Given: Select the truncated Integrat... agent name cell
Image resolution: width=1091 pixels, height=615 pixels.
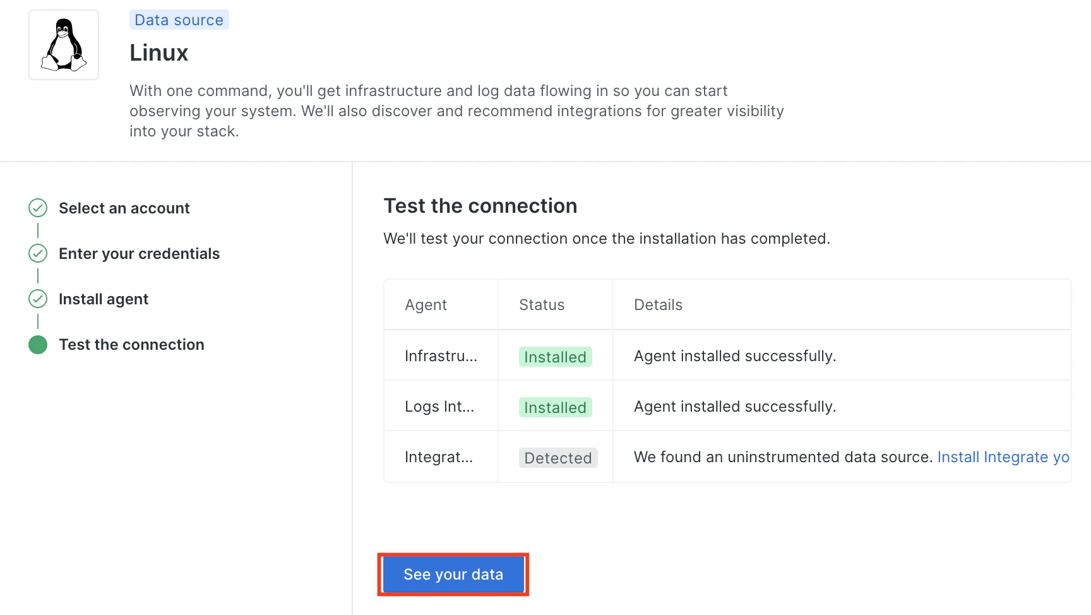Looking at the screenshot, I should pos(438,457).
